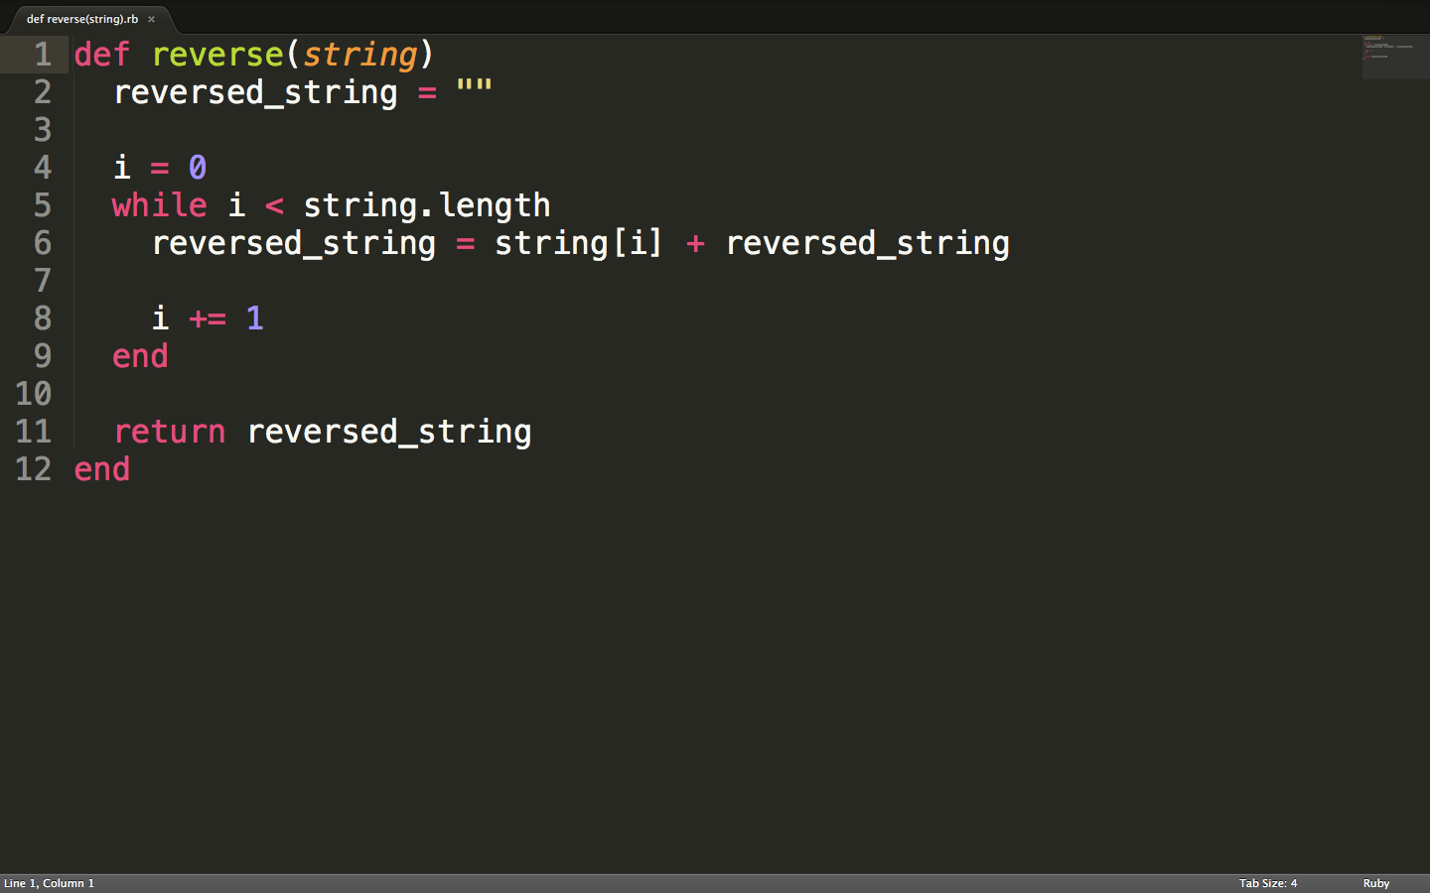Click the 'return' keyword on line 11
This screenshot has width=1430, height=893.
(x=169, y=432)
